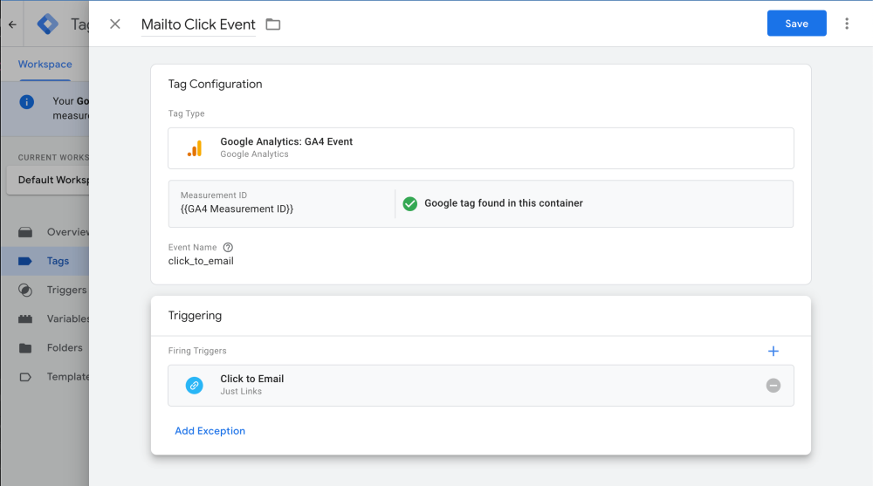Viewport: 873px width, 486px height.
Task: Open Triggers in the sidebar
Action: tap(45, 290)
